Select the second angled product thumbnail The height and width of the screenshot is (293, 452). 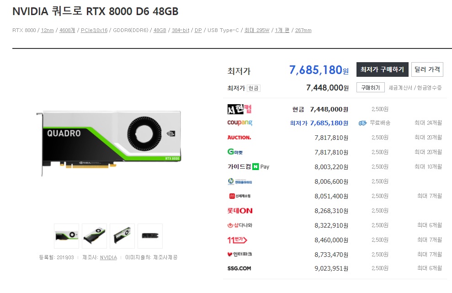tap(94, 236)
